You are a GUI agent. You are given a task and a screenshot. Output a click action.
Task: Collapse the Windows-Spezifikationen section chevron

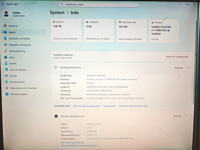click(187, 116)
